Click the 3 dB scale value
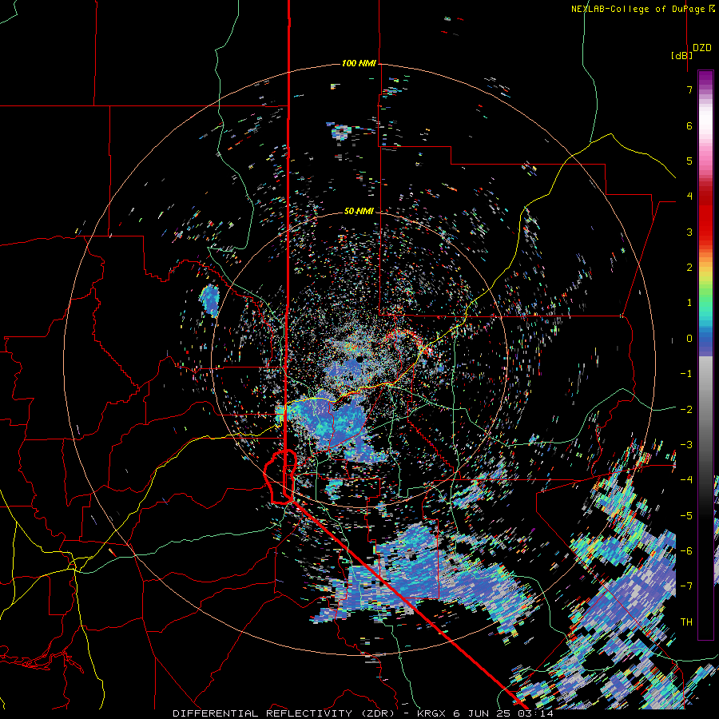The height and width of the screenshot is (719, 719). click(x=689, y=232)
